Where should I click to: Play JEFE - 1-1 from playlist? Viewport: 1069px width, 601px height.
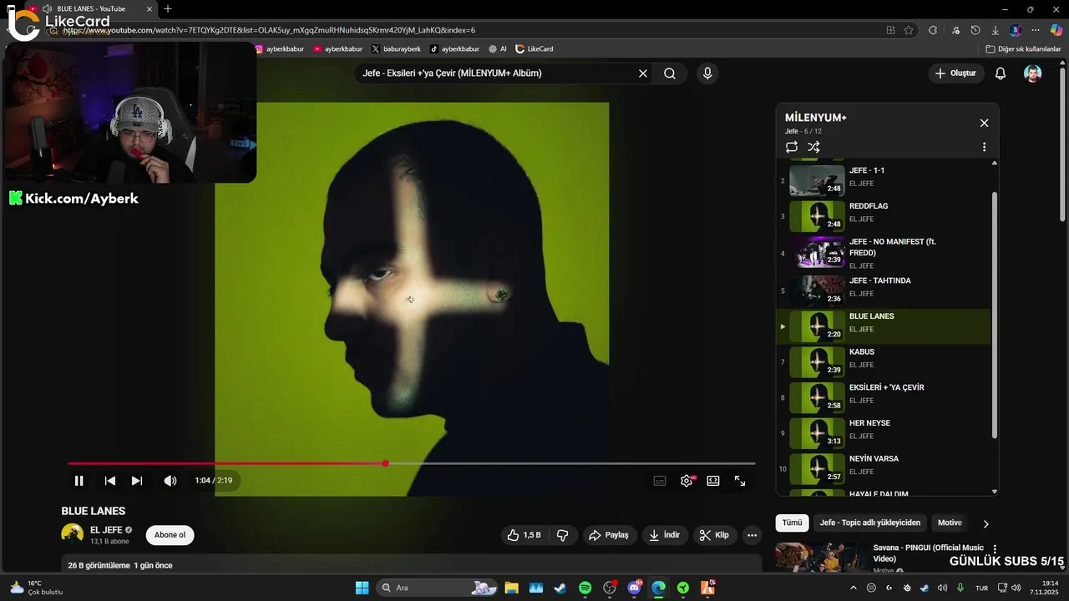pyautogui.click(x=884, y=180)
